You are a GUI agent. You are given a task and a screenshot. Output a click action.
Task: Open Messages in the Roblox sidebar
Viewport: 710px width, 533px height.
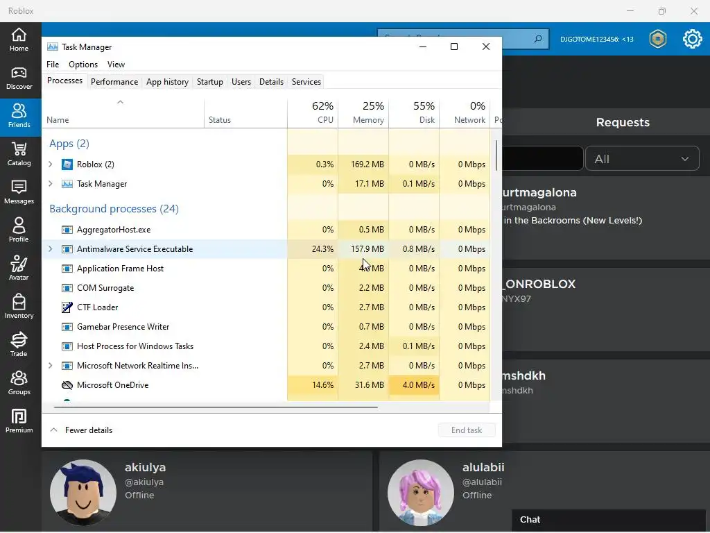[x=19, y=192]
